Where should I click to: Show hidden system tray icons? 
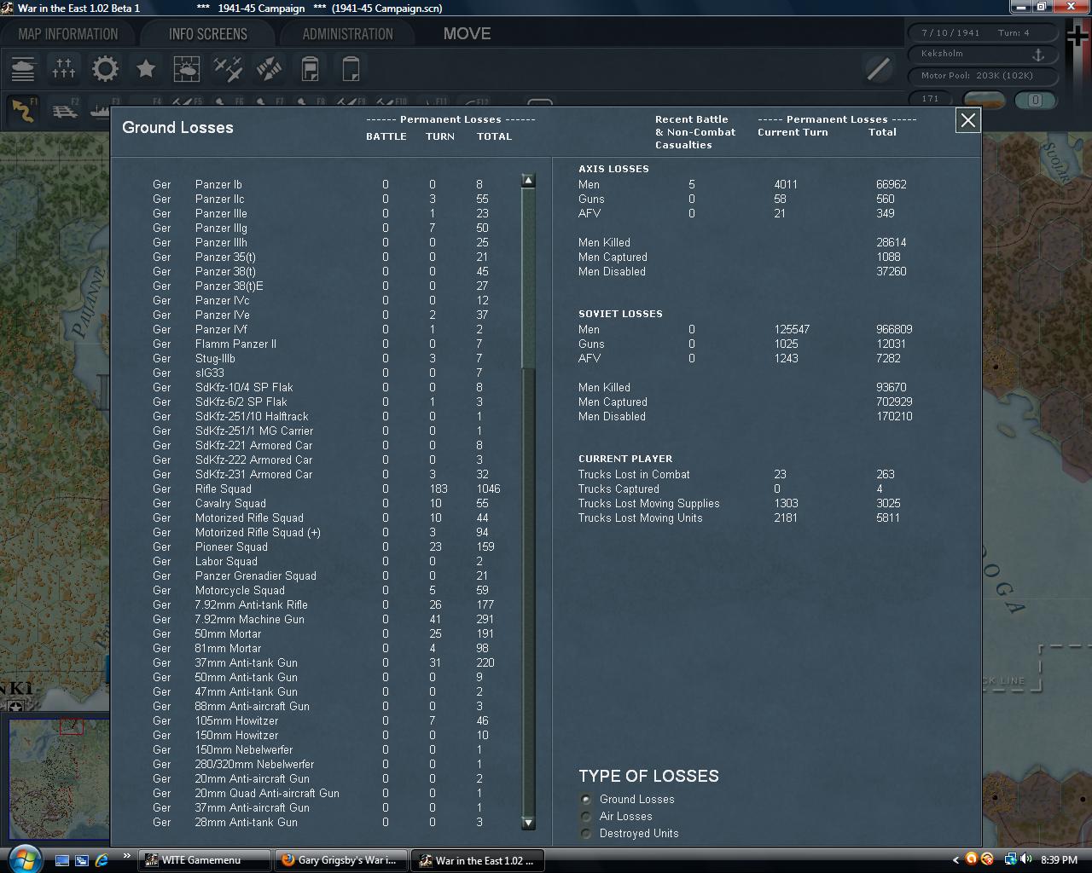tap(955, 859)
